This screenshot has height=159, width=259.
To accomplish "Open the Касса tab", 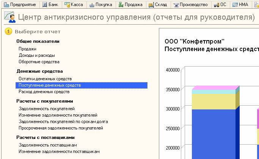I will click(x=74, y=5).
